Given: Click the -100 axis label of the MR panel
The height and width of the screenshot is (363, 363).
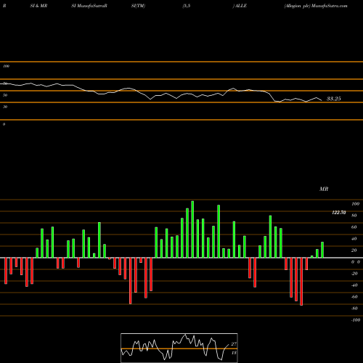Looking at the screenshot, I should [356, 320].
